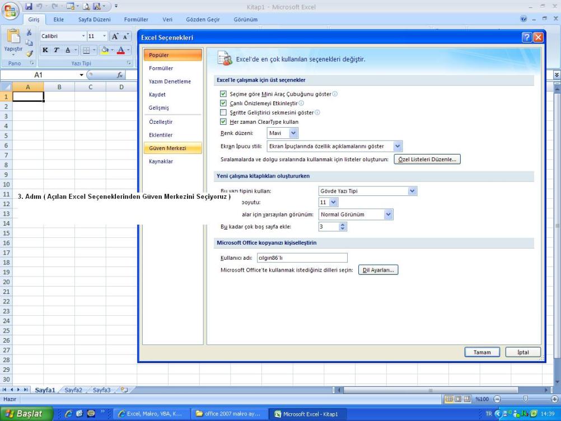
Task: Click the İptal button
Action: tap(523, 352)
